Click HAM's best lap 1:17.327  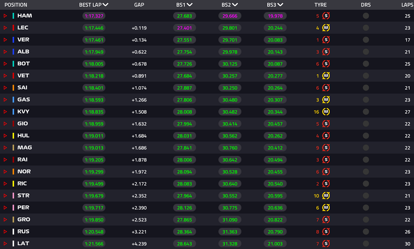94,16
